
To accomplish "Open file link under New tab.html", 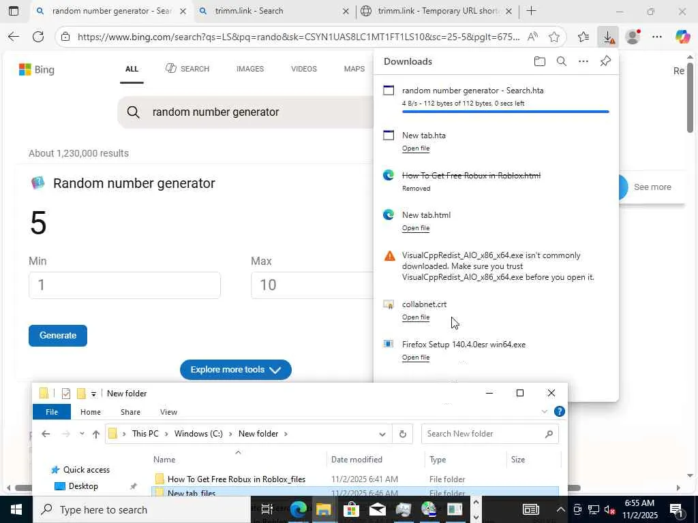I will pyautogui.click(x=416, y=228).
